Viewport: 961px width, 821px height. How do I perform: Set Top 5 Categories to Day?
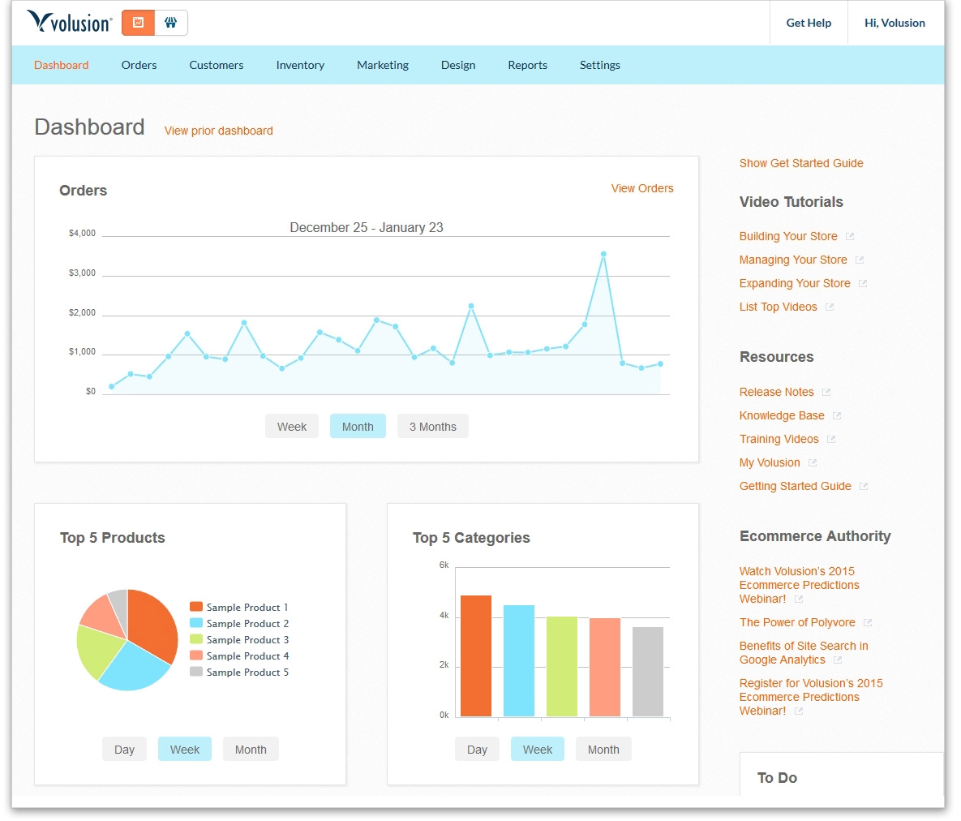[x=478, y=750]
